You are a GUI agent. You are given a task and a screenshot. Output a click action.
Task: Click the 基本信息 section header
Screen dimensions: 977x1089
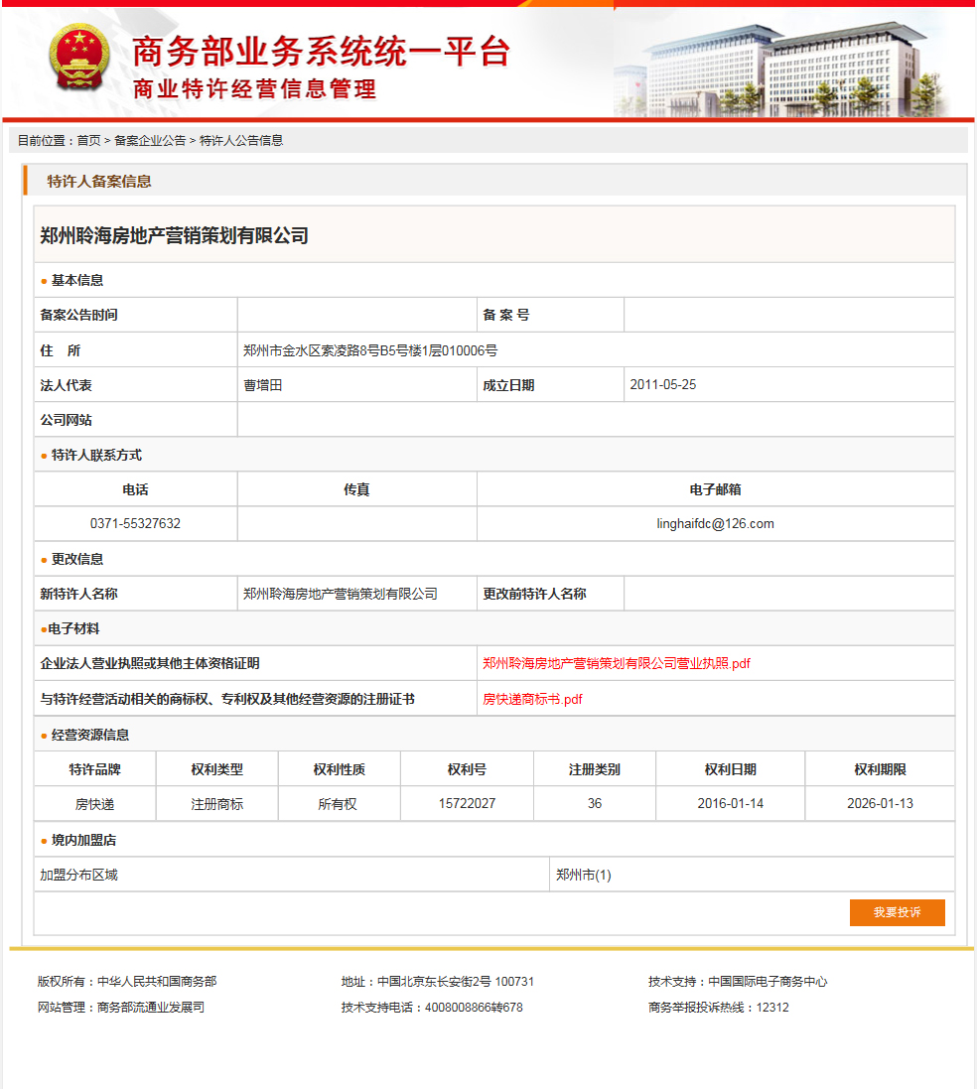click(77, 281)
